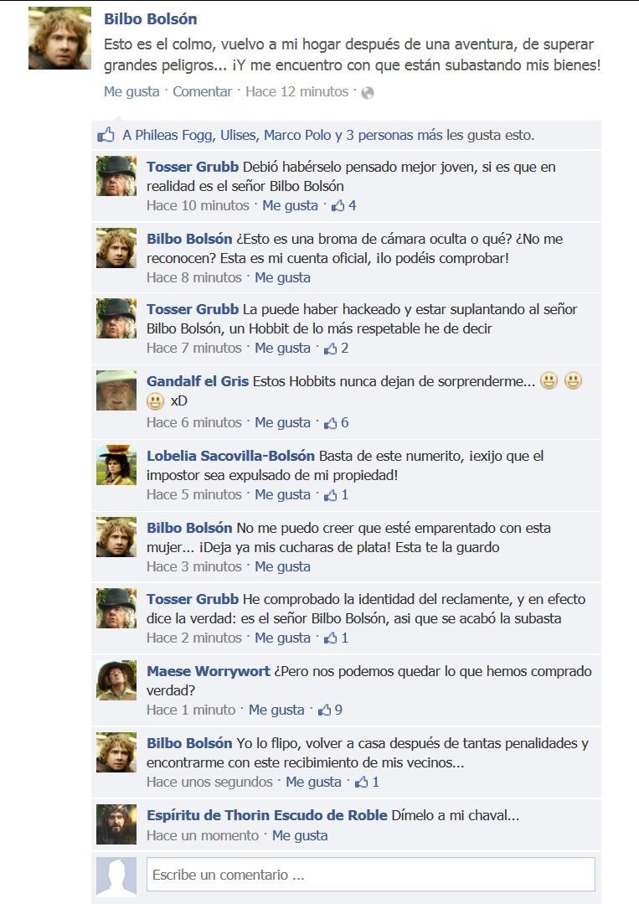Open Gandalf el Gris profile picture
The image size is (639, 904).
tap(116, 390)
